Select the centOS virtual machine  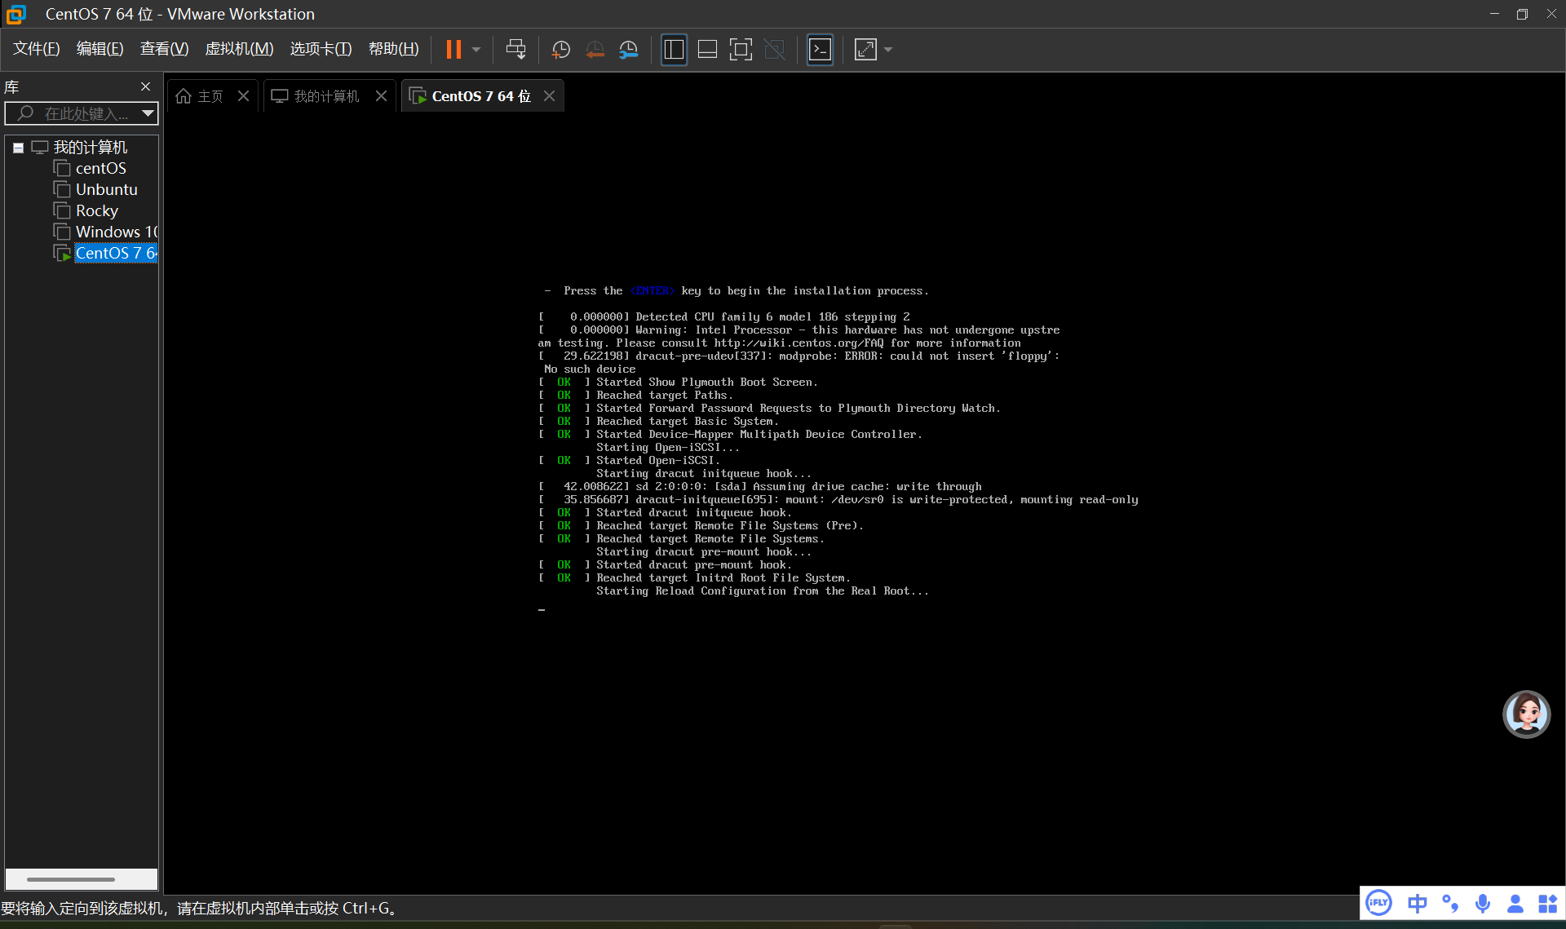[x=101, y=169]
